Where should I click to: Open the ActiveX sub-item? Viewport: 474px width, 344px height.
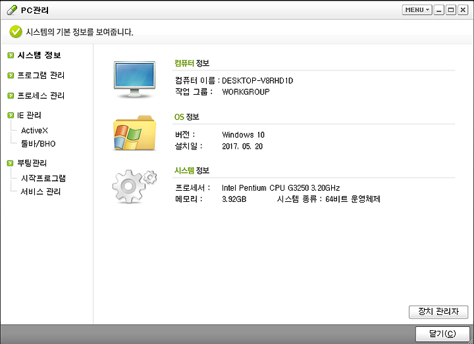click(x=34, y=130)
